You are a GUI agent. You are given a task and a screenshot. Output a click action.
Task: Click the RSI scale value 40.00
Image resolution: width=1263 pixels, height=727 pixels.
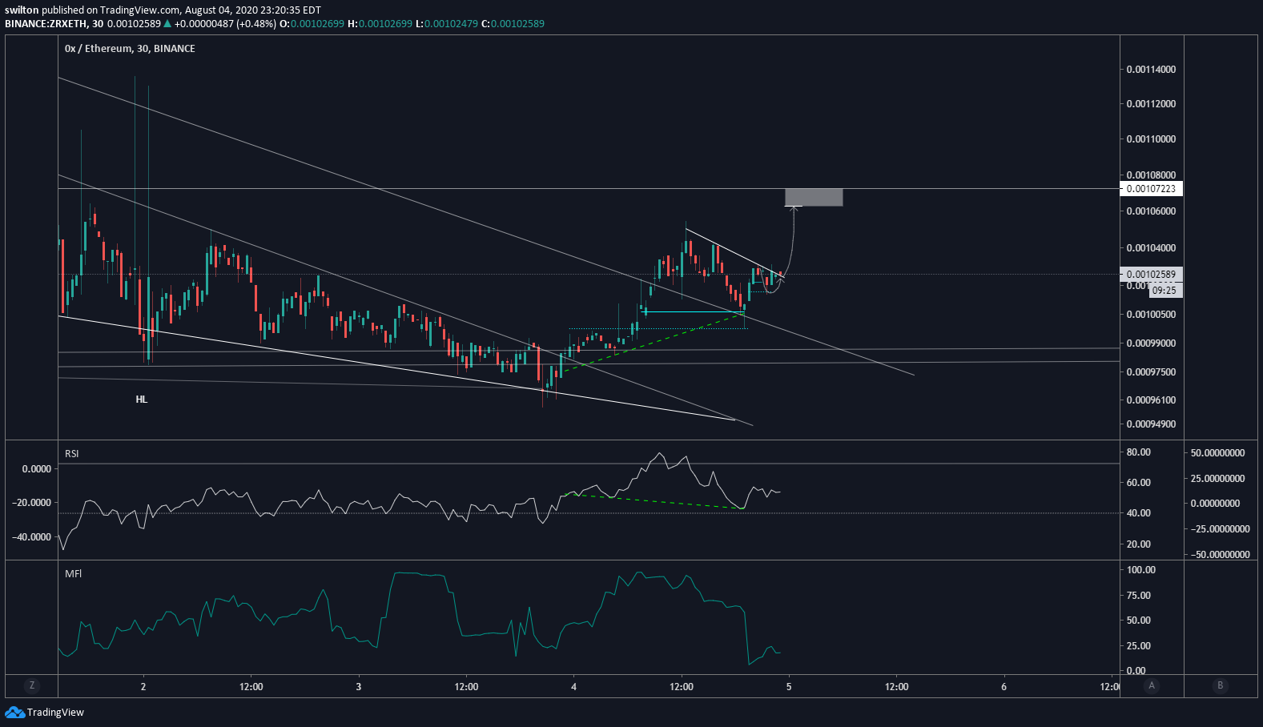click(x=1139, y=513)
